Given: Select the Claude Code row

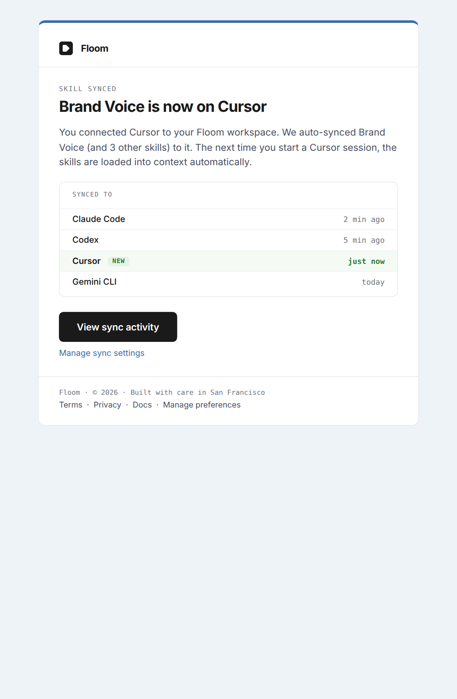Looking at the screenshot, I should pyautogui.click(x=228, y=219).
